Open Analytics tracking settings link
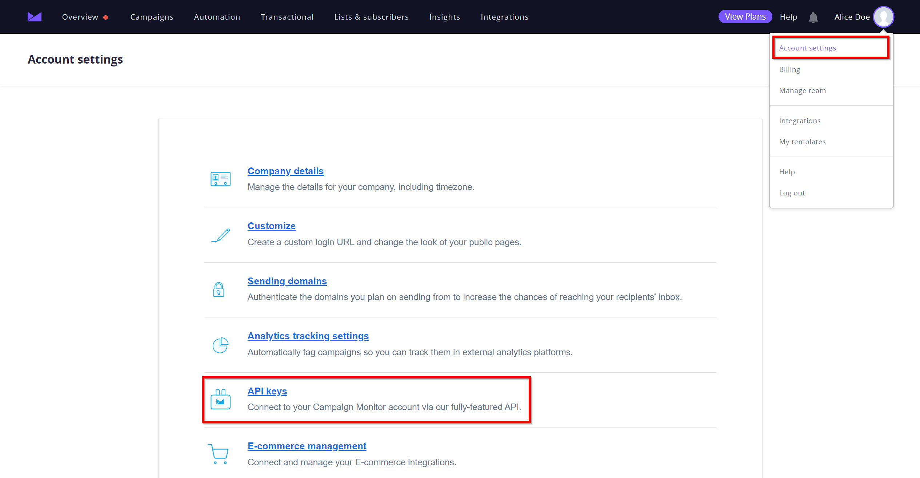The width and height of the screenshot is (920, 478). (308, 336)
